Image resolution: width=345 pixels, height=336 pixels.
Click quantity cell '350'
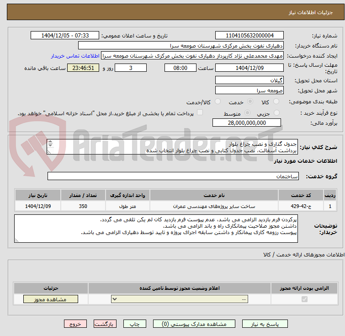tap(83, 206)
